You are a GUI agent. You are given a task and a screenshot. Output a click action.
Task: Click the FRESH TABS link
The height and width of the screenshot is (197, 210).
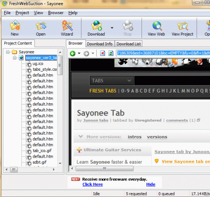(x=103, y=91)
